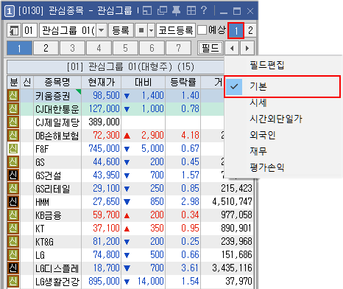Screen dimensions: 343x289
Task: Click the 신 icon for CJ대한통운
Action: coord(13,108)
